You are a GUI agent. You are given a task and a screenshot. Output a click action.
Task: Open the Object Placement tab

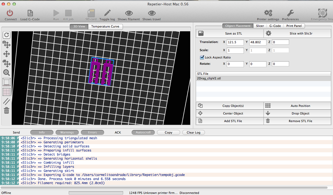(238, 26)
